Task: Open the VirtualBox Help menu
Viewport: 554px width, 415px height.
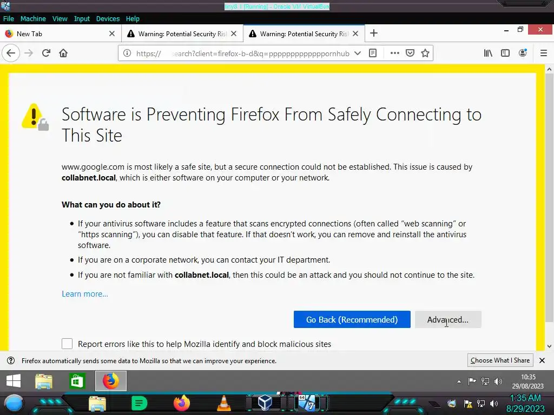Action: tap(133, 19)
